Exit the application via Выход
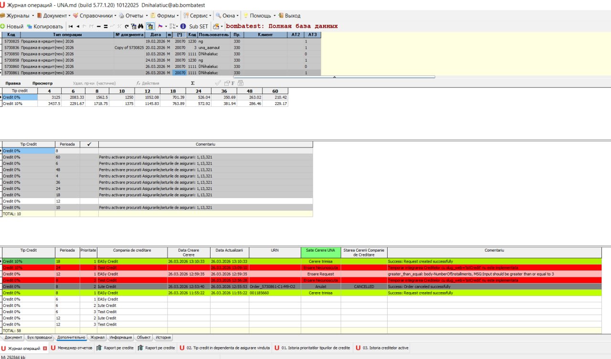 [x=289, y=15]
